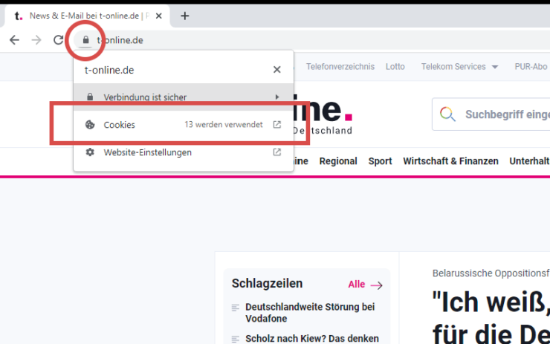Click the Schlagzeilen heading
This screenshot has height=344, width=550.
tap(267, 283)
